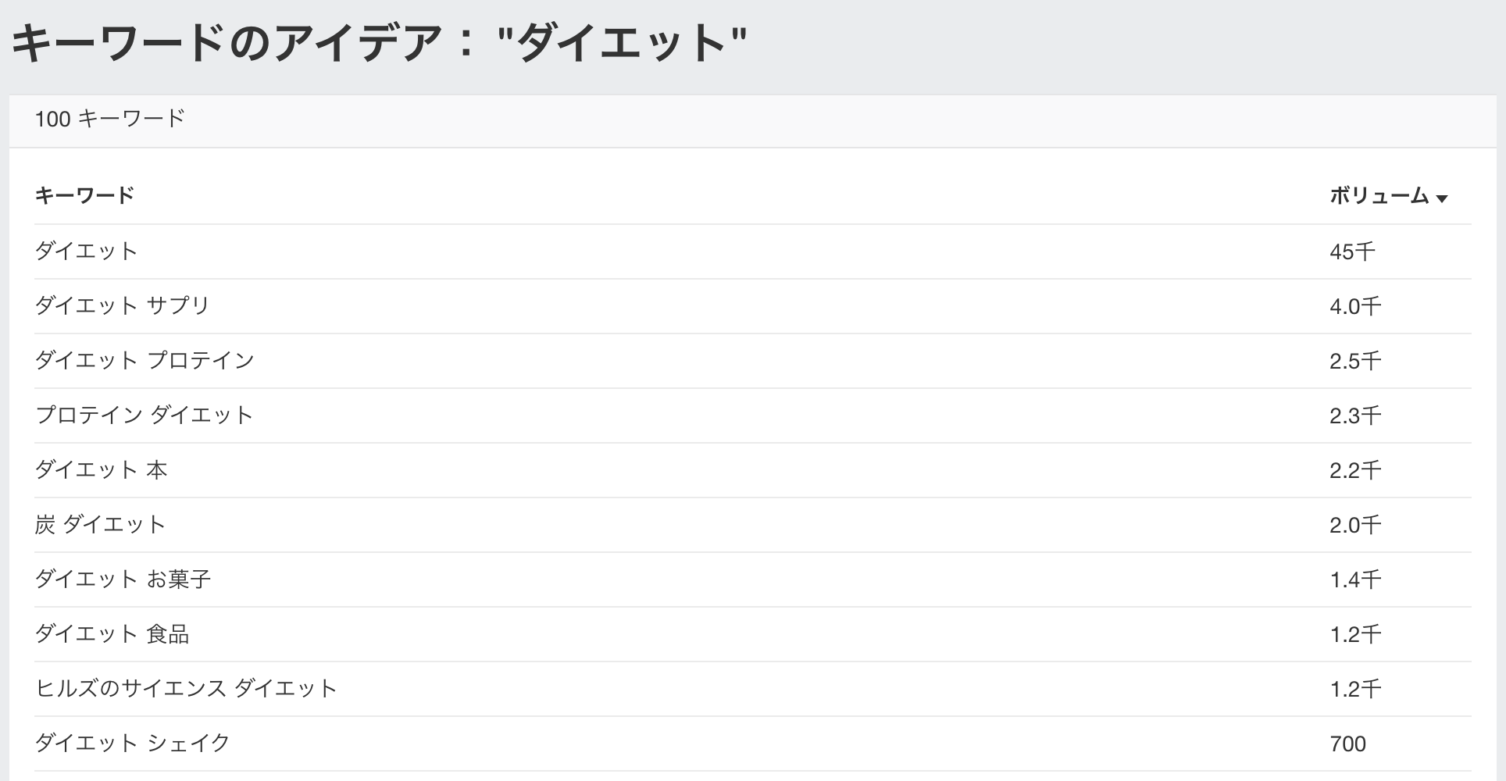Select ヒルズのサイエンス ダイエット keyword
This screenshot has height=781, width=1506.
[186, 688]
